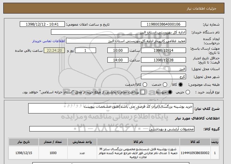Click the remaining days field showing 1
231x164 pixels.
(85, 50)
